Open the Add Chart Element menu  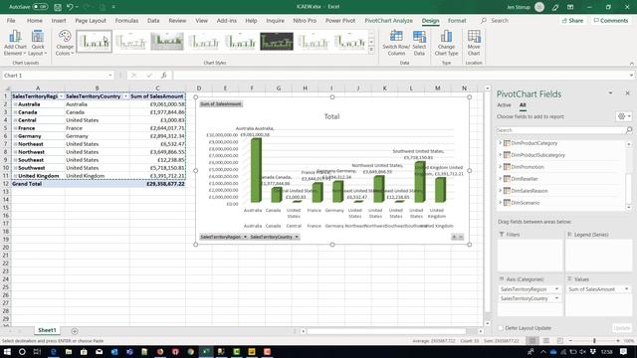pyautogui.click(x=15, y=43)
